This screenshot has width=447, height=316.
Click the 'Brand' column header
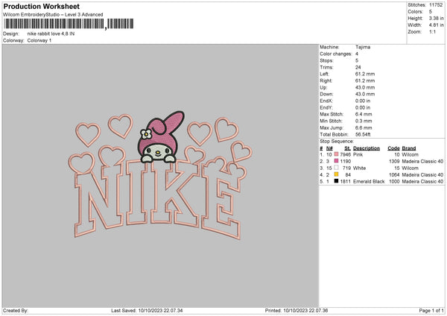(409, 148)
